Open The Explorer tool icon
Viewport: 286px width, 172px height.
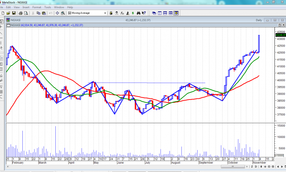111,13
